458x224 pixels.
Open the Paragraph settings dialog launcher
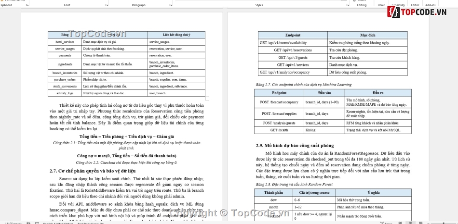click(x=171, y=5)
